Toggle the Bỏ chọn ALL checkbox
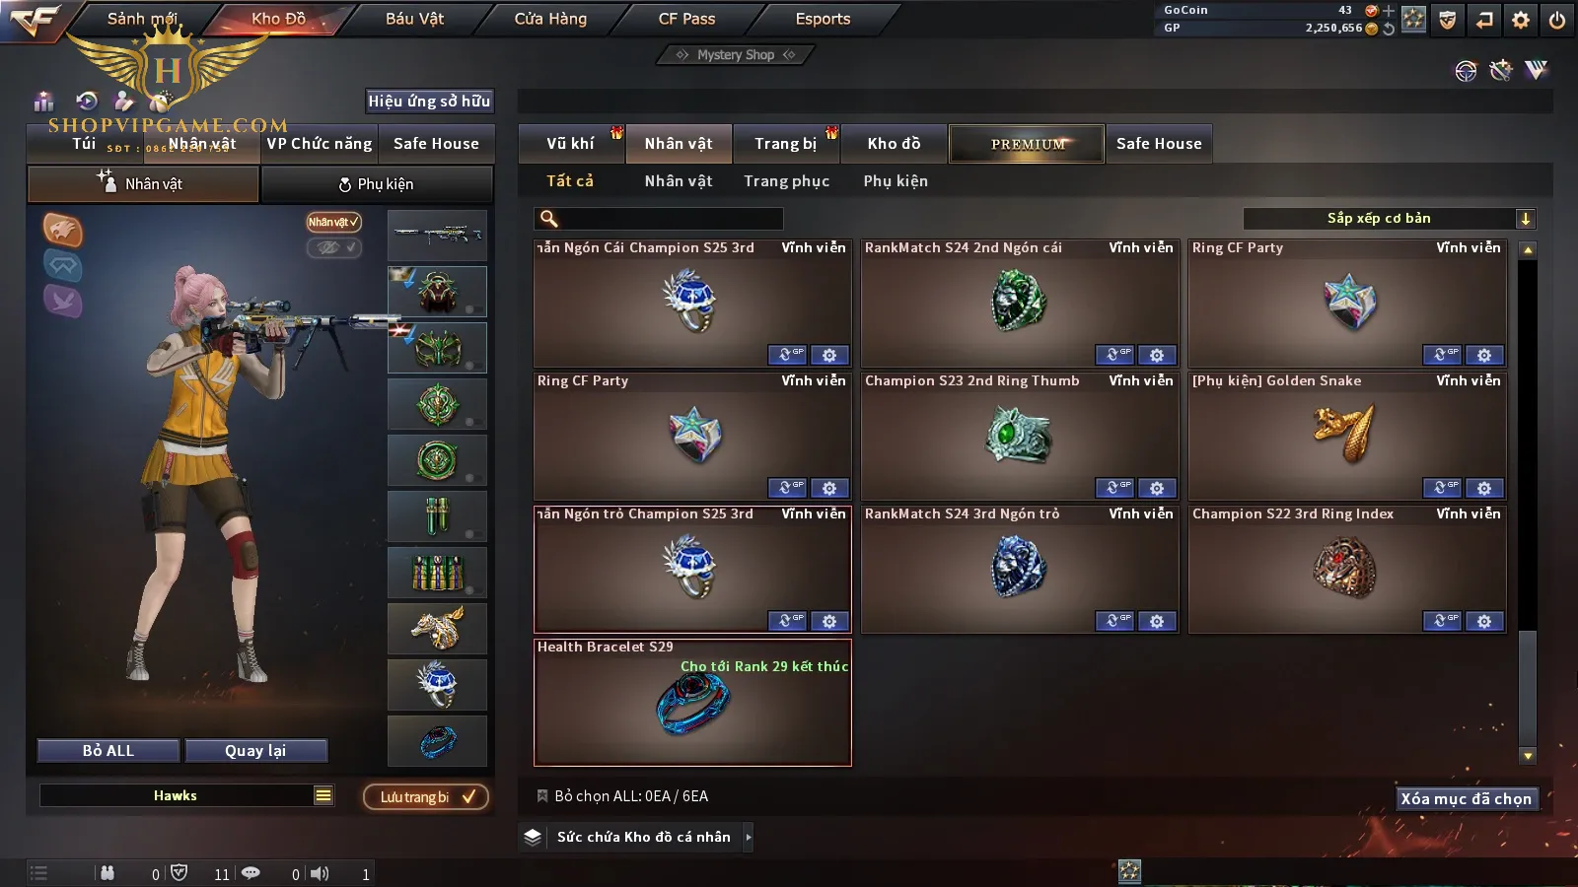1578x887 pixels. [x=541, y=796]
